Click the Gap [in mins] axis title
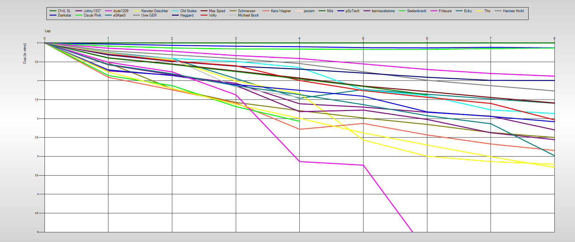575x242 pixels. (x=25, y=54)
